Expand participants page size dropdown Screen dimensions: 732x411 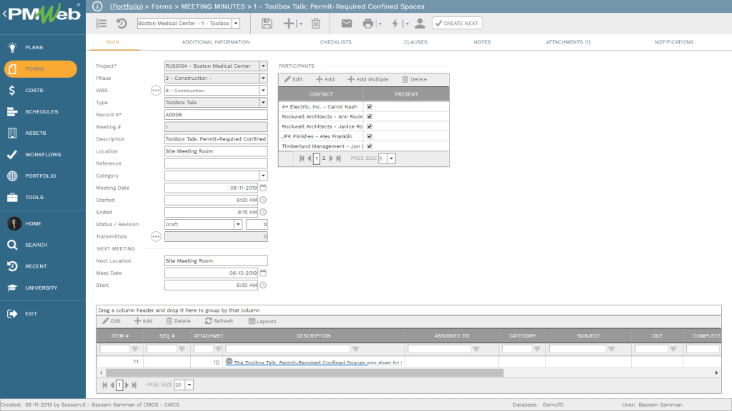(392, 158)
